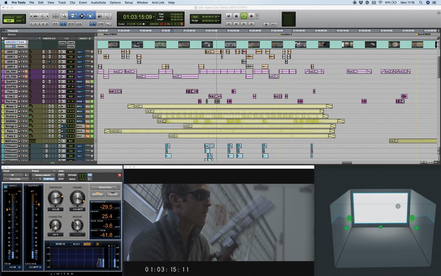Viewport: 441px width, 276px height.
Task: Record-enable the Drums 1 track
Action: pyautogui.click(x=19, y=111)
